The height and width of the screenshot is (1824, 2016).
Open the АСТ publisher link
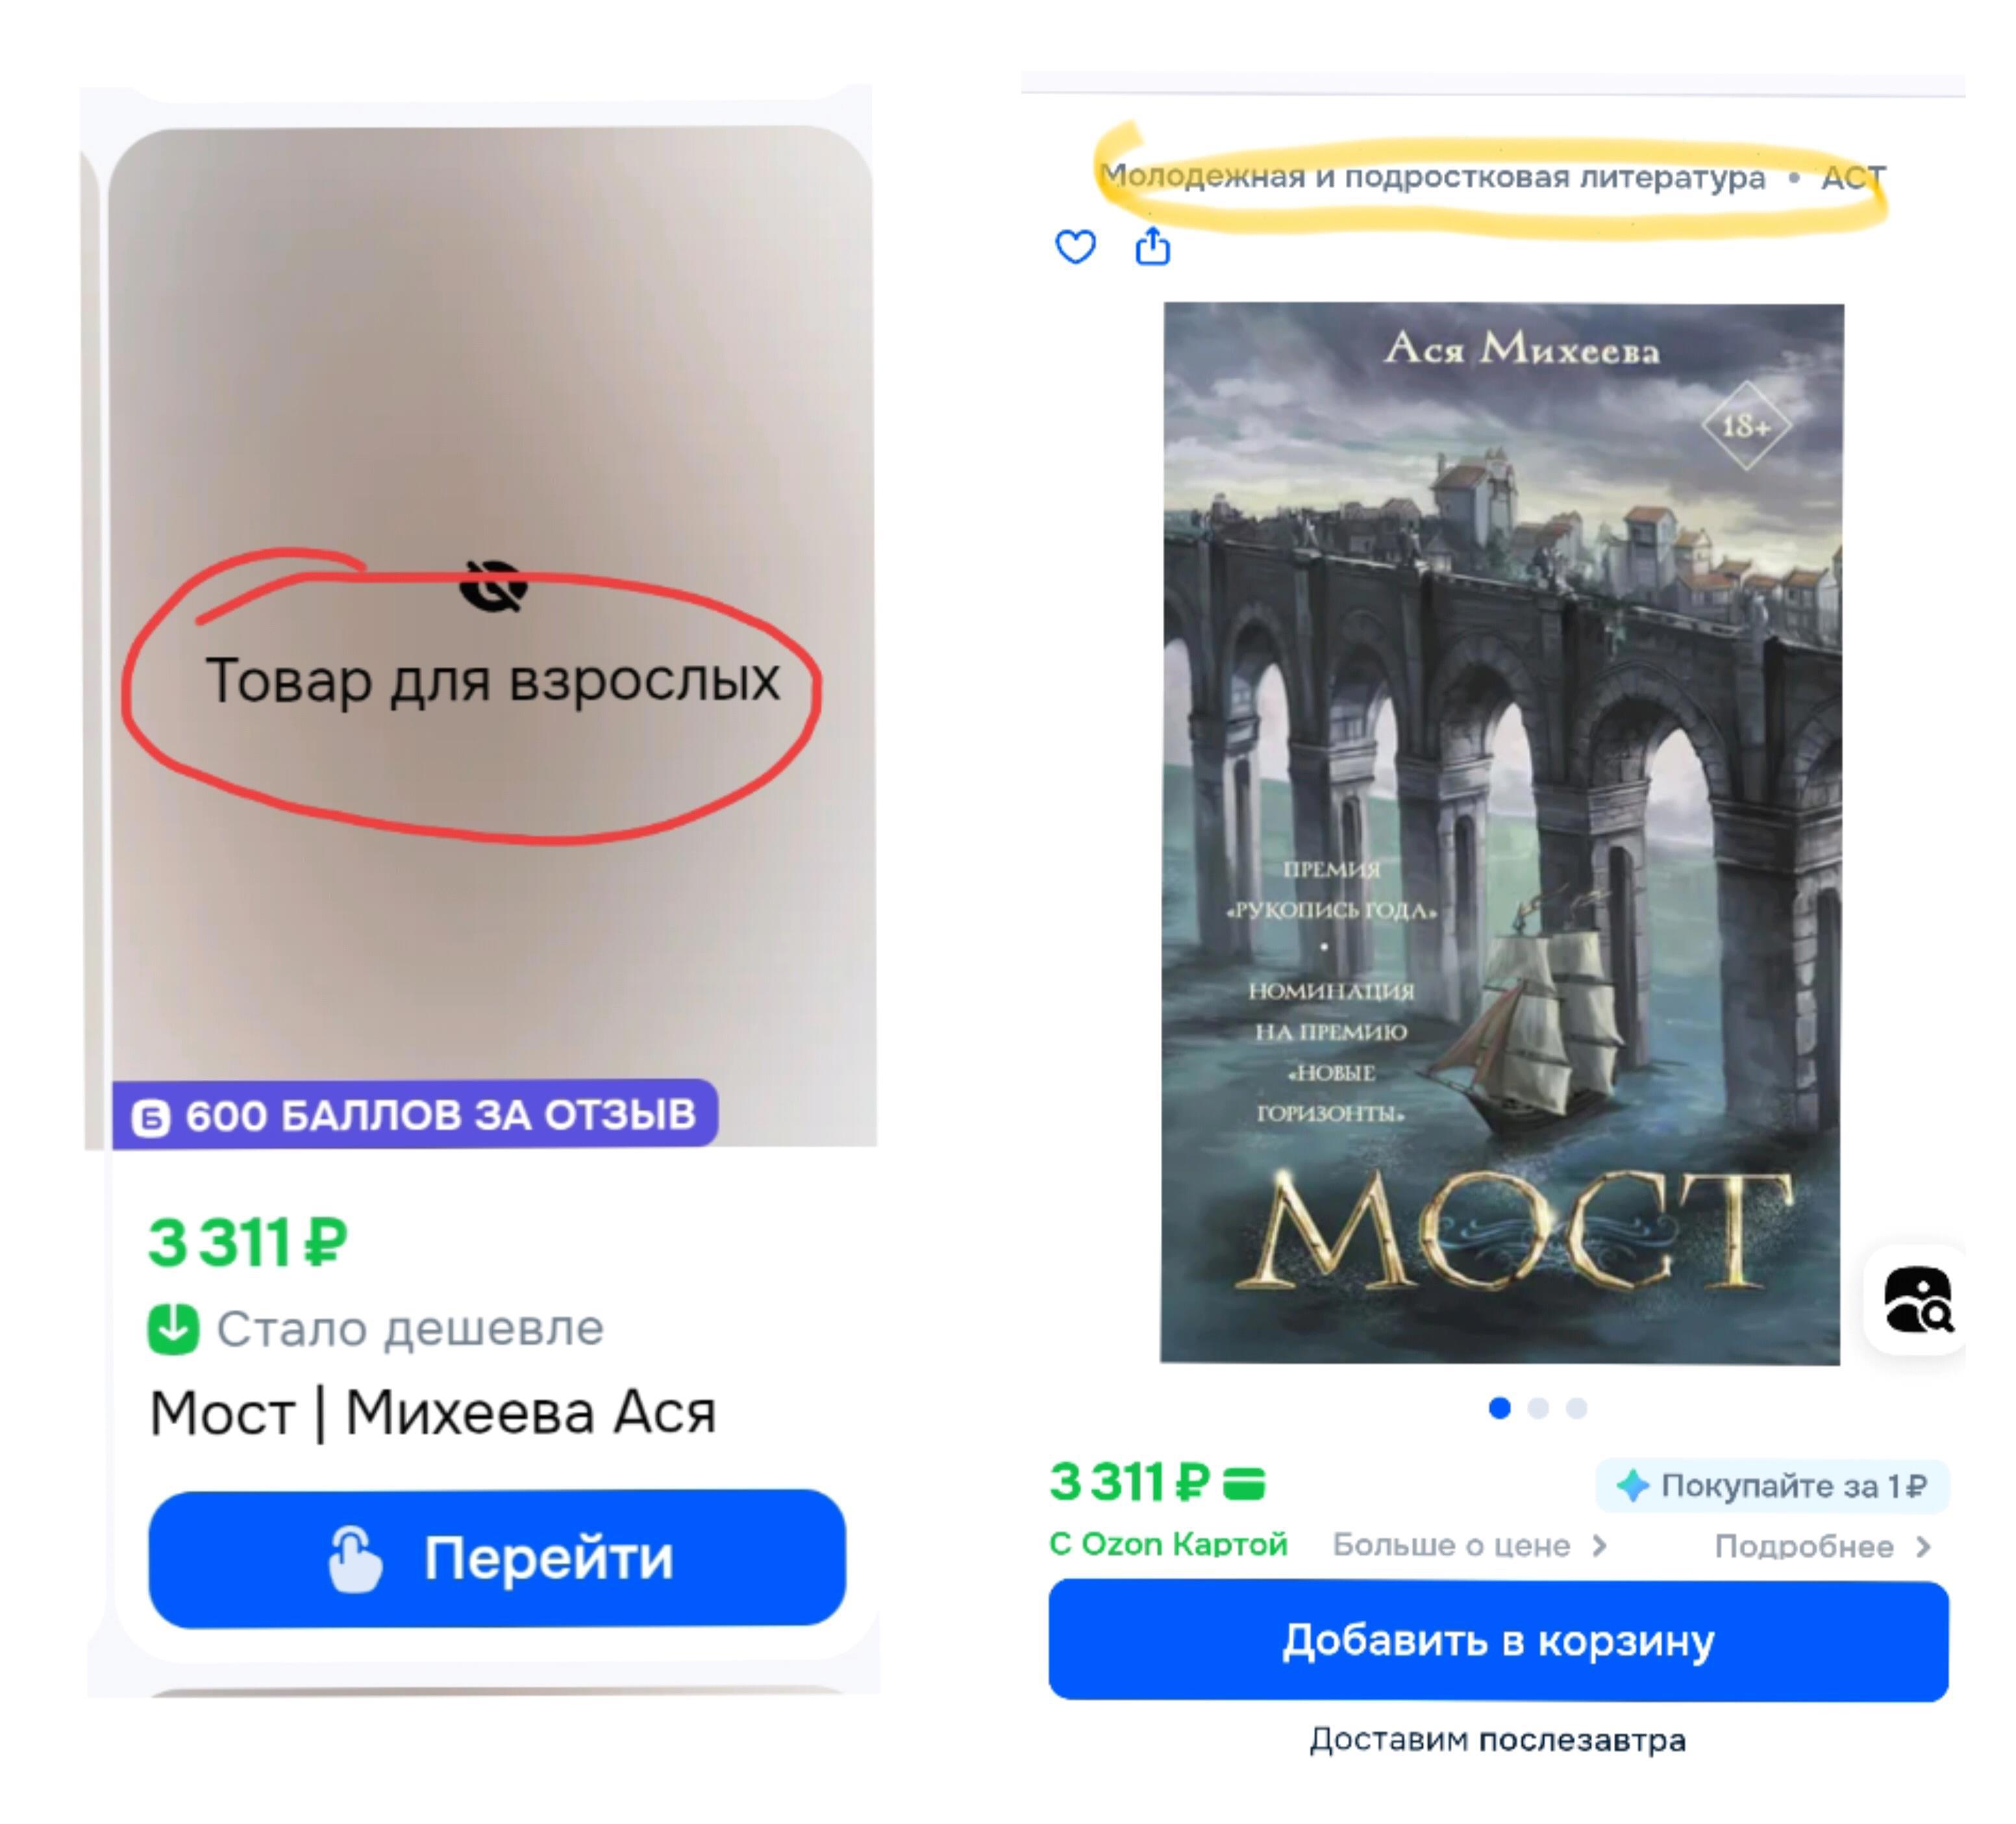[1852, 178]
